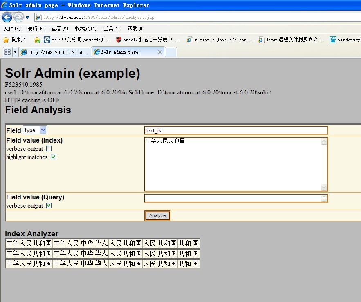Click the Field value (Query) input box
This screenshot has width=361, height=302.
click(x=236, y=198)
